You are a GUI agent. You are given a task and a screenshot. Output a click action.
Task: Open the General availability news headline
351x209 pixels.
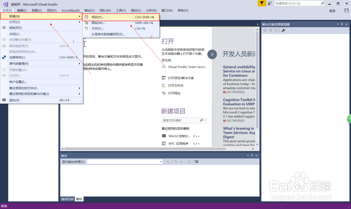[x=239, y=71]
